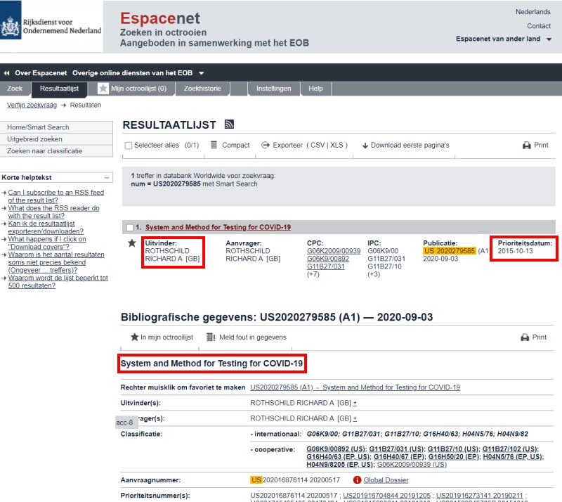Click the printer icon in bibliographic data section

[x=525, y=337]
